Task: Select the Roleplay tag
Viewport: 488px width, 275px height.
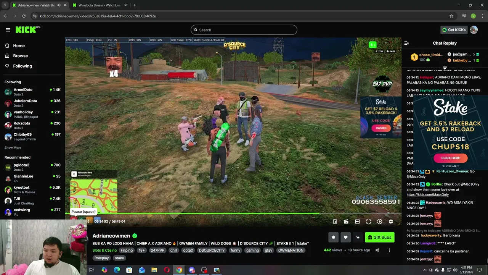Action: 101,258
